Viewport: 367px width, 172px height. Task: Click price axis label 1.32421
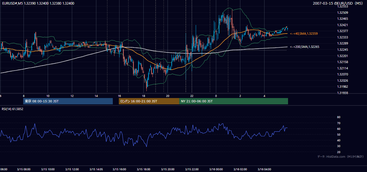tap(343, 25)
